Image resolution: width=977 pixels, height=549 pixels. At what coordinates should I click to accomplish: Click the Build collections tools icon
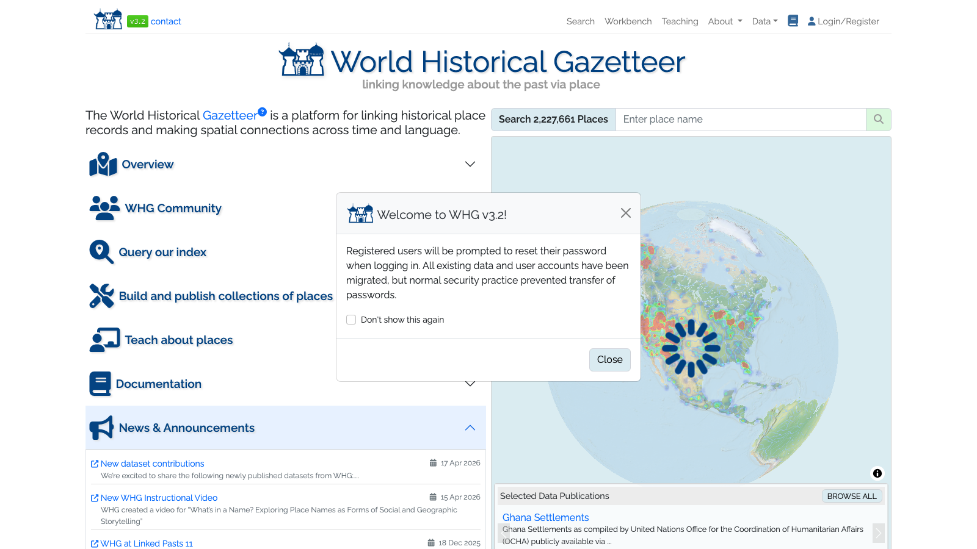[x=101, y=296]
